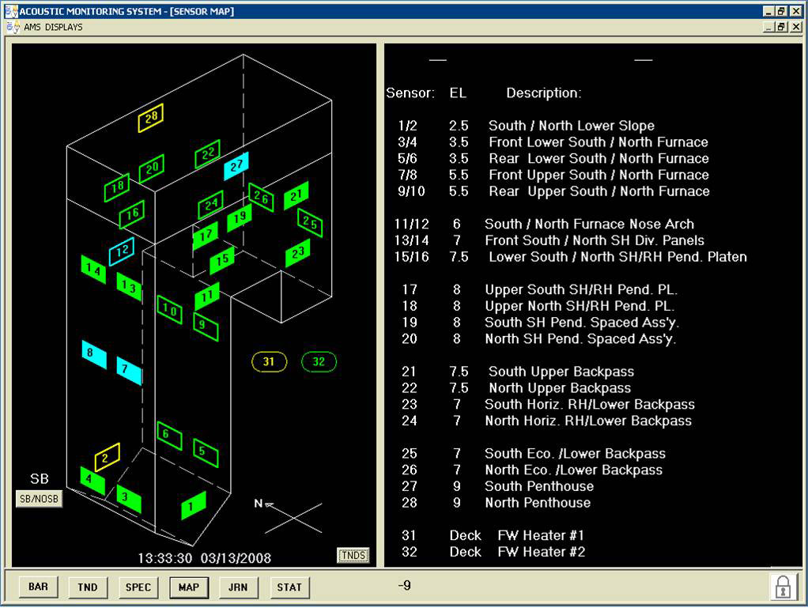808x608 pixels.
Task: Select the FW Heater #1 oval marker
Action: 269,361
